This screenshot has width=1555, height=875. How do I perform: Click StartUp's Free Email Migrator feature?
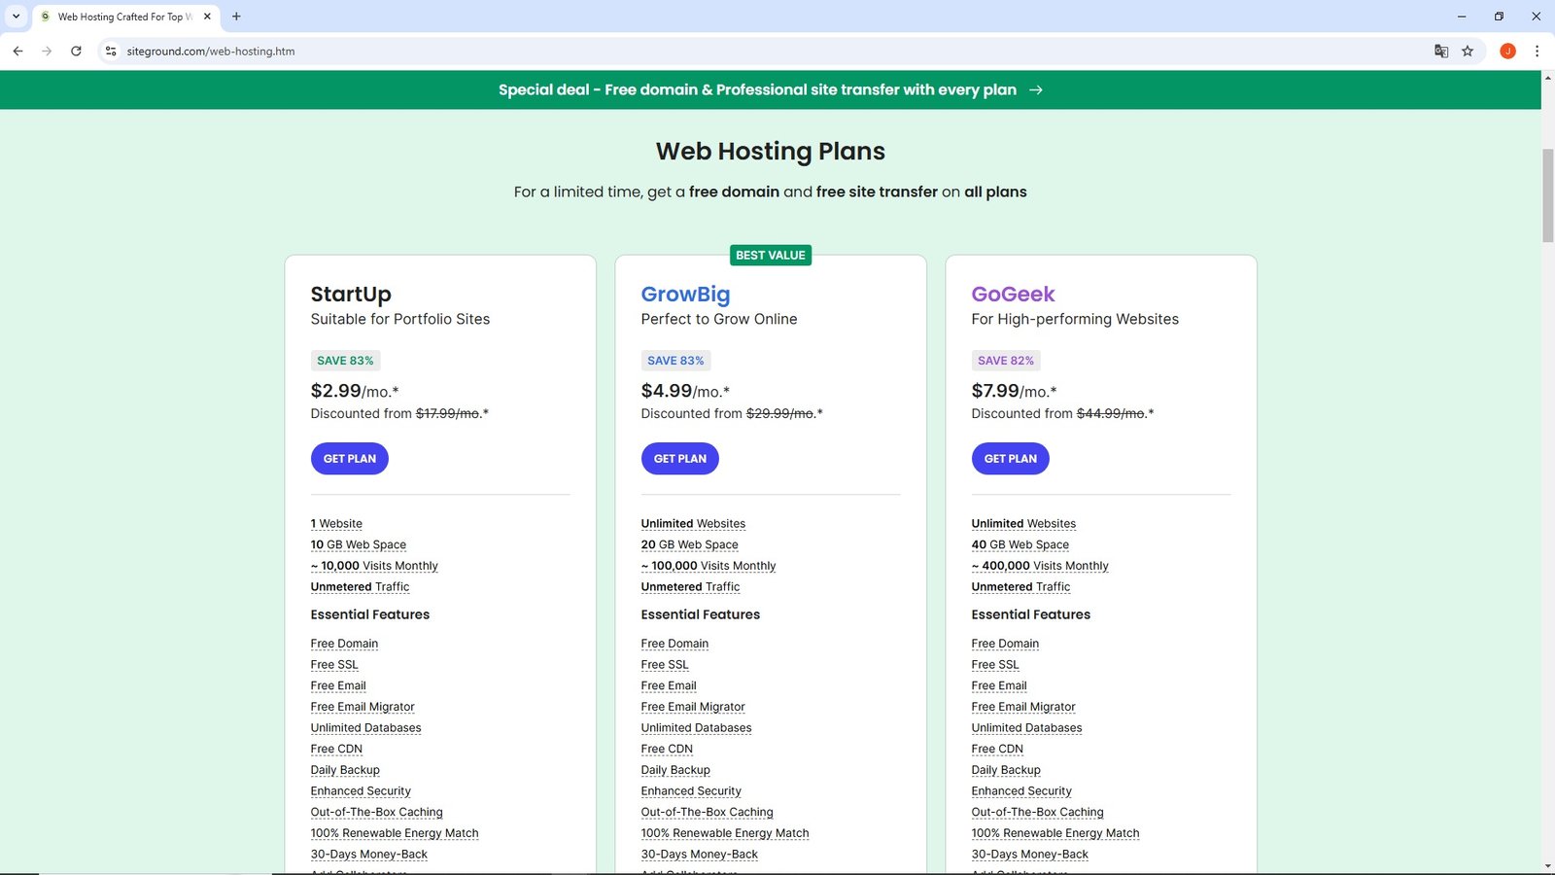[x=363, y=707]
